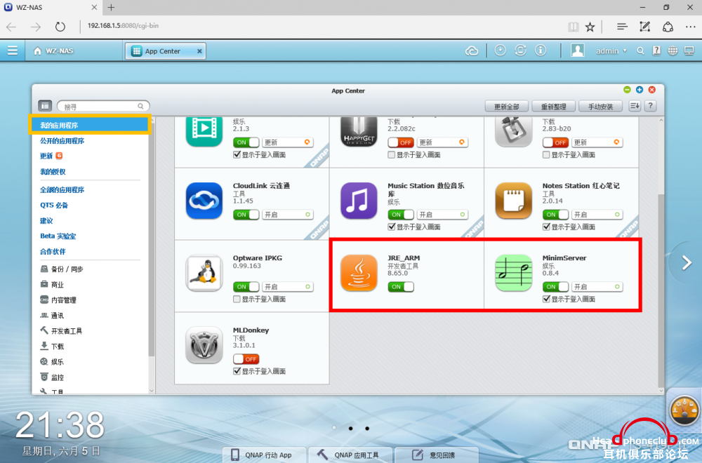702x463 pixels.
Task: Turn off the JRE_ARM switch
Action: pos(401,287)
